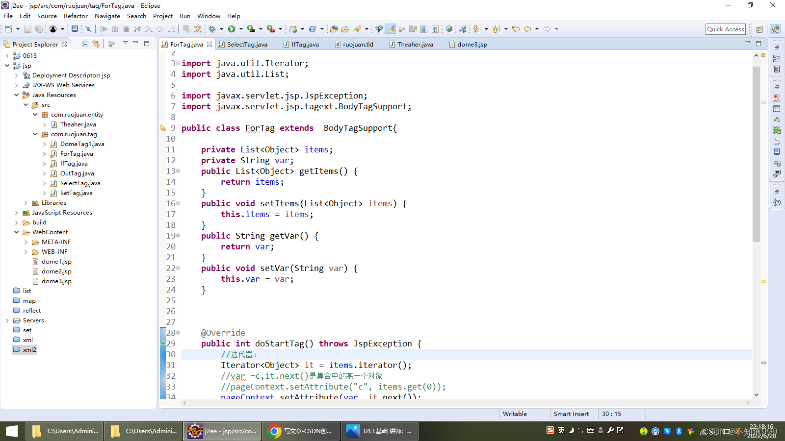
Task: Expand the Servers node in Project Explorer
Action: [6, 320]
